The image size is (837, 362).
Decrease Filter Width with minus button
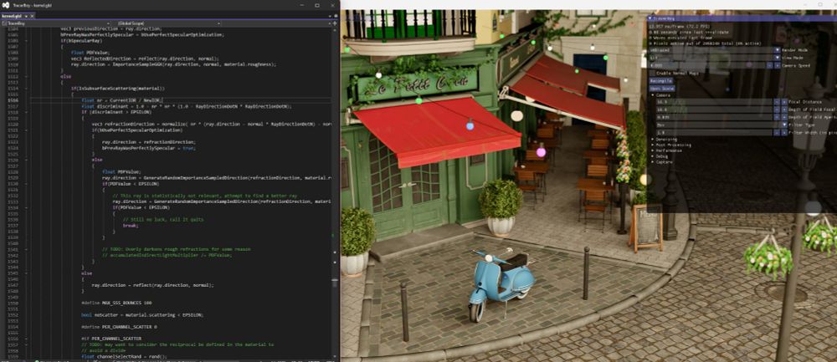coord(776,133)
